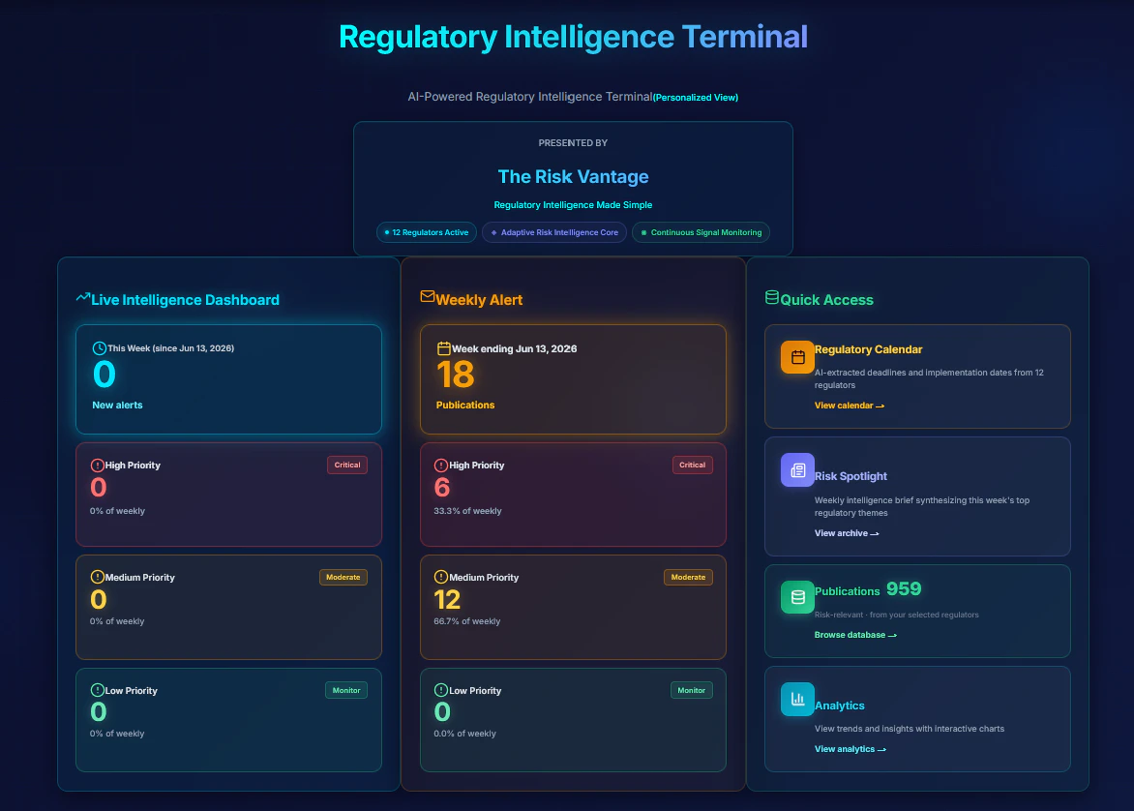Click the 66.7% of weekly text
Viewport: 1134px width, 811px height.
click(466, 621)
